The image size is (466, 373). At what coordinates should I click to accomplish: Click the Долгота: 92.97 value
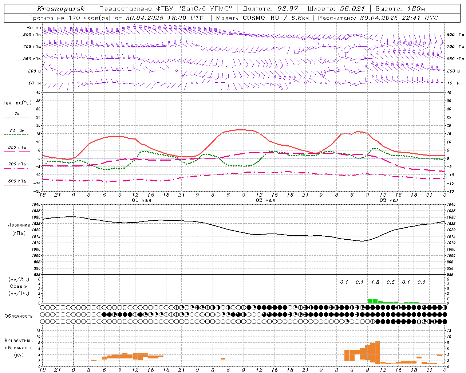click(x=270, y=9)
